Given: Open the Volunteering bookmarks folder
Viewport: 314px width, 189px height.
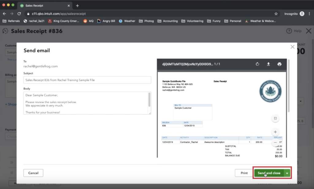Looking at the screenshot, I should pos(192,21).
